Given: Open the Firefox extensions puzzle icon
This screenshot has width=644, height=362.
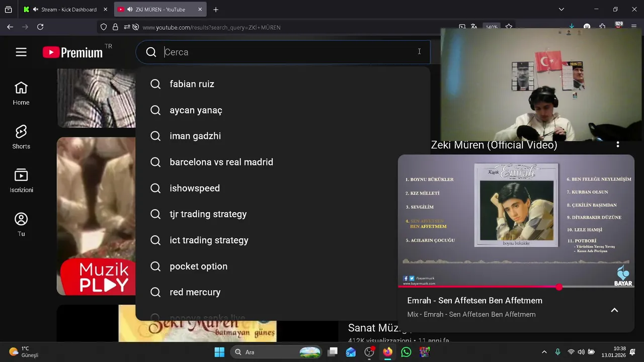Looking at the screenshot, I should point(602,27).
